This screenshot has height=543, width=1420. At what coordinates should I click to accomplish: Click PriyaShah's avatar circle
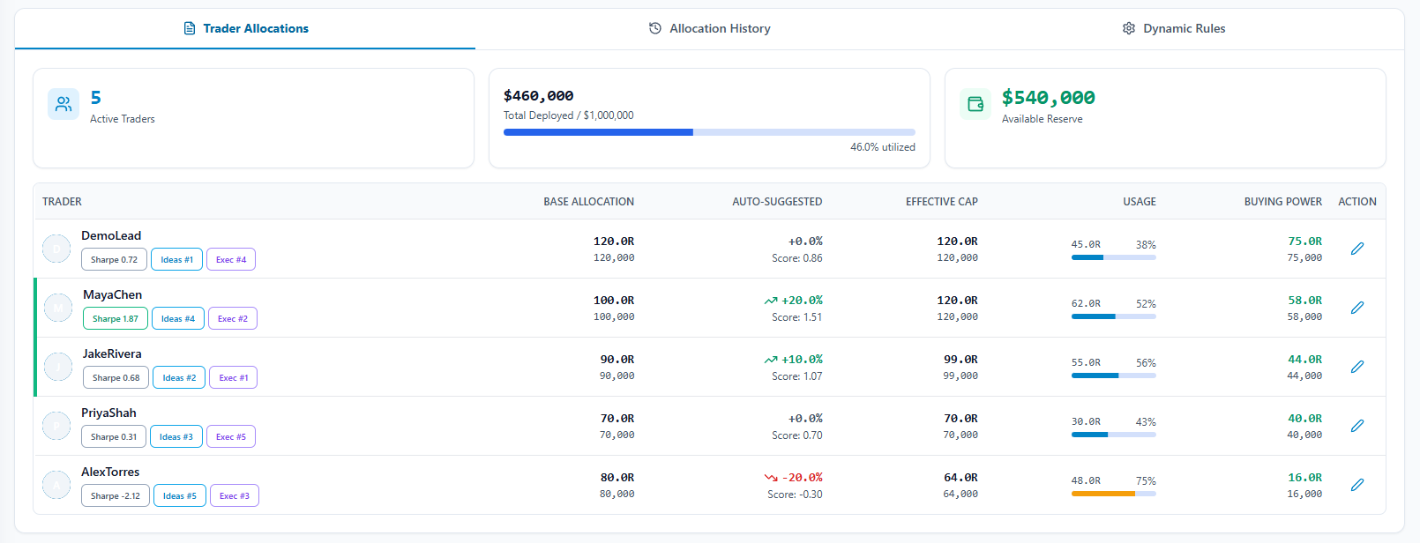(x=56, y=426)
